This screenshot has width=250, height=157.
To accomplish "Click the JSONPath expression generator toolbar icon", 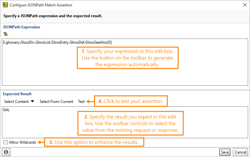I will [6, 34].
